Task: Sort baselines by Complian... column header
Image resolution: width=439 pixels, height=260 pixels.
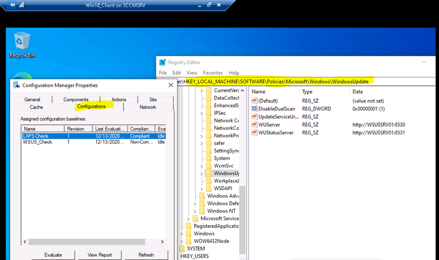Action: click(x=141, y=129)
